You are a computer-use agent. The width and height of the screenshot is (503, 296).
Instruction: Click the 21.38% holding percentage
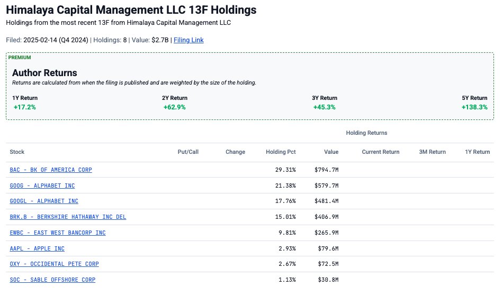point(285,186)
